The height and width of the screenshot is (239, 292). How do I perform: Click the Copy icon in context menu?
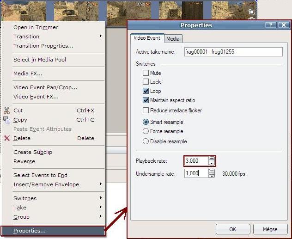pyautogui.click(x=6, y=120)
